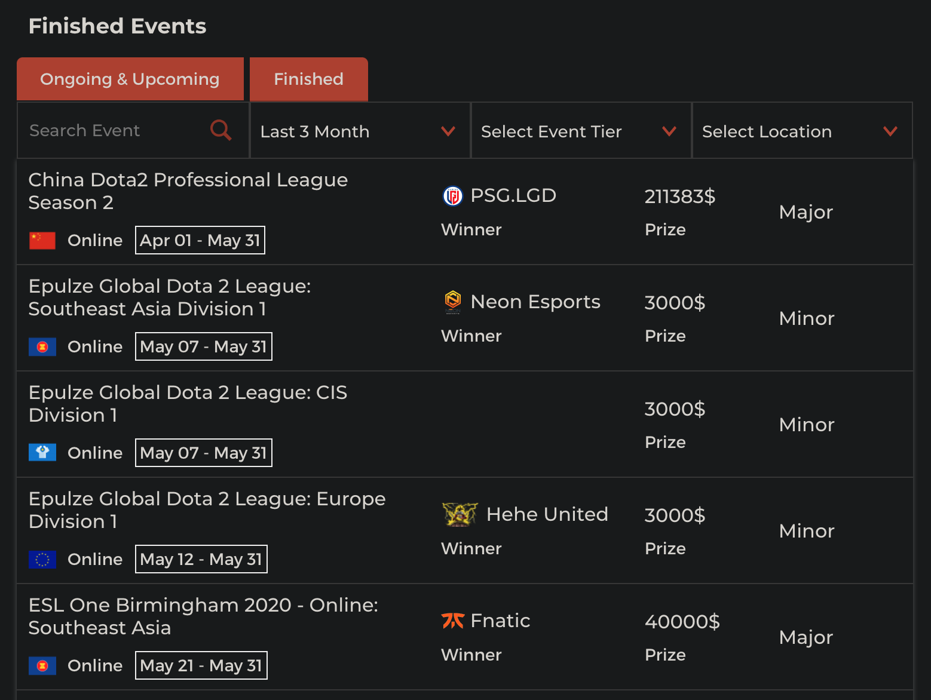The width and height of the screenshot is (931, 700).
Task: Switch to the Ongoing & Upcoming tab
Action: [x=130, y=79]
